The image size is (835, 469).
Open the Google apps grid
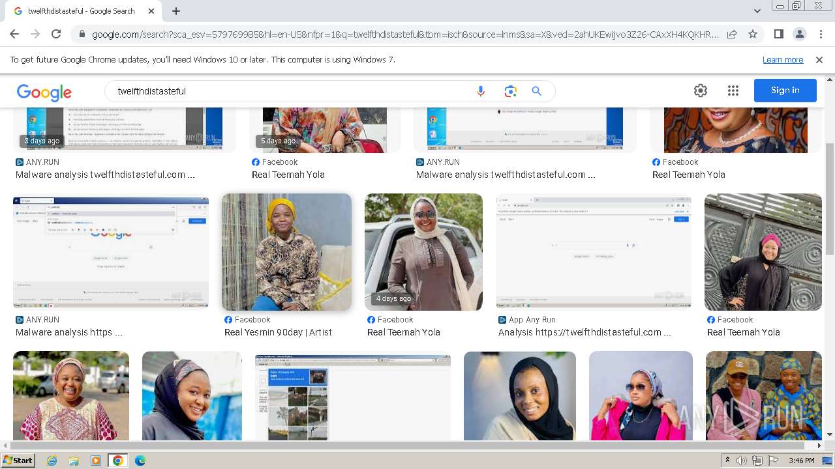[733, 91]
